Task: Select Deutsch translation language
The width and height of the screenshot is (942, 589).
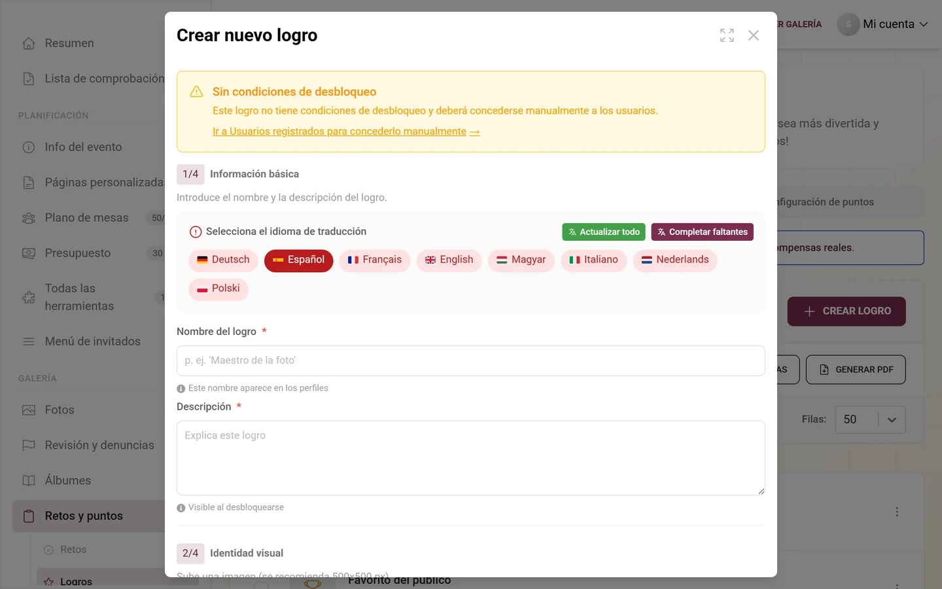Action: point(224,260)
